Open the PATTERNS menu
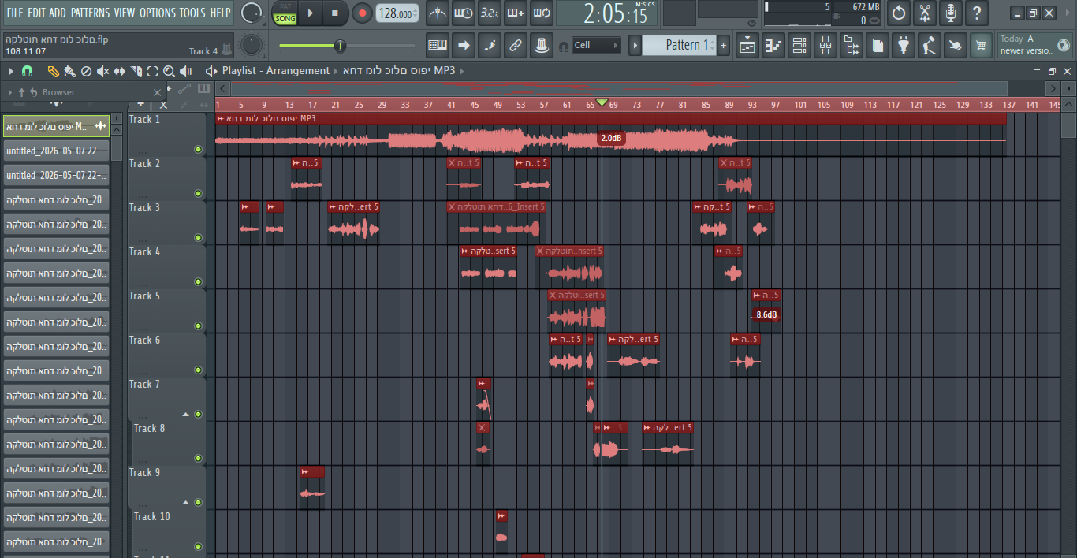This screenshot has width=1077, height=558. (90, 13)
